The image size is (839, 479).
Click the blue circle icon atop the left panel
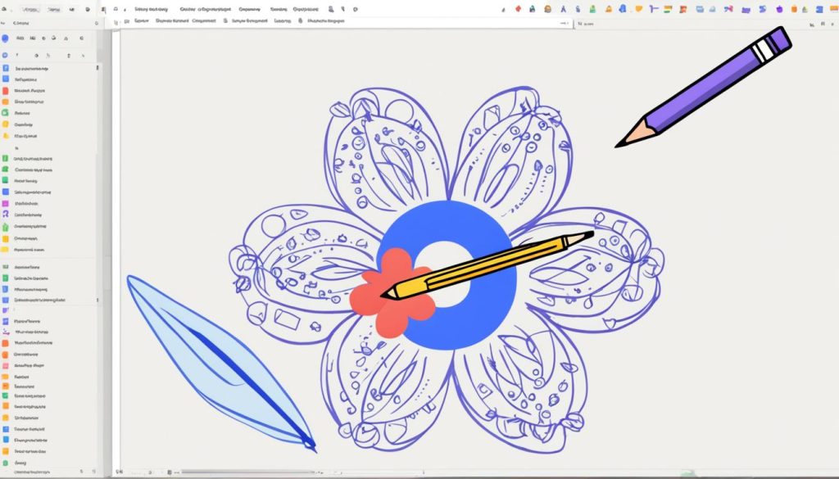click(5, 38)
